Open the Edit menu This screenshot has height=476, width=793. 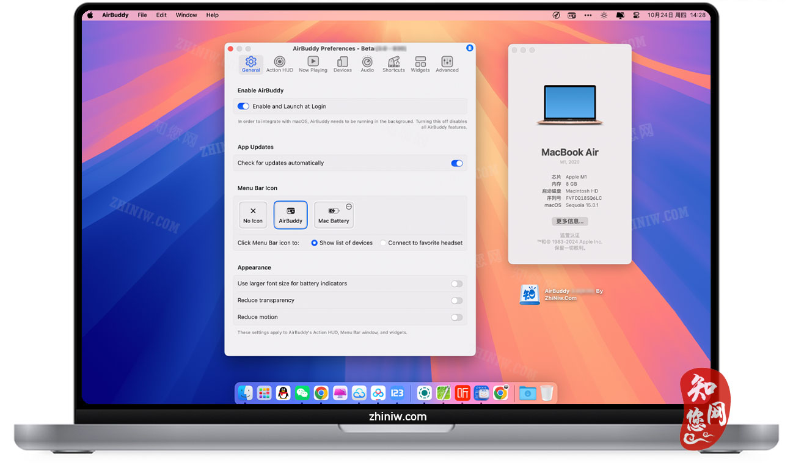[161, 15]
